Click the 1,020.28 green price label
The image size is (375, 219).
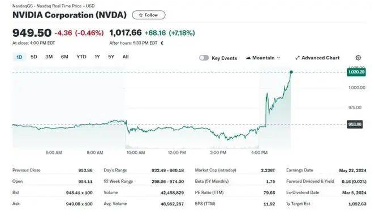coord(356,72)
